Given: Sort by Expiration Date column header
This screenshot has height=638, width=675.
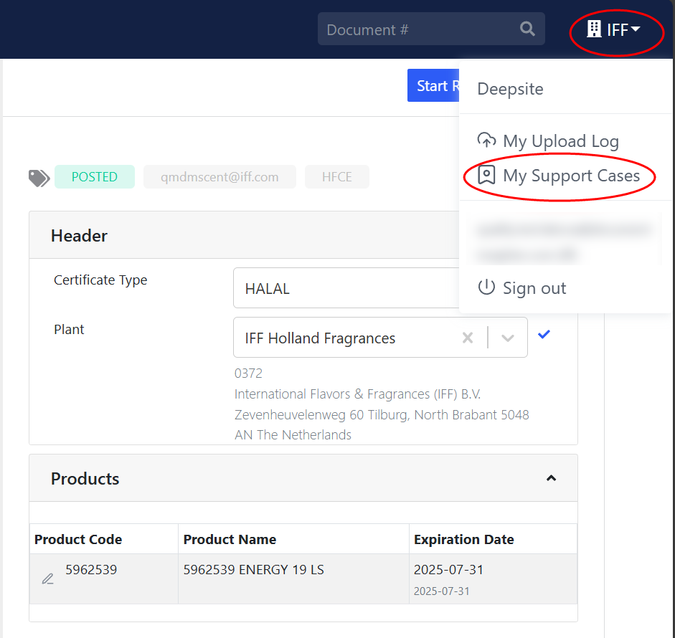Looking at the screenshot, I should (464, 540).
